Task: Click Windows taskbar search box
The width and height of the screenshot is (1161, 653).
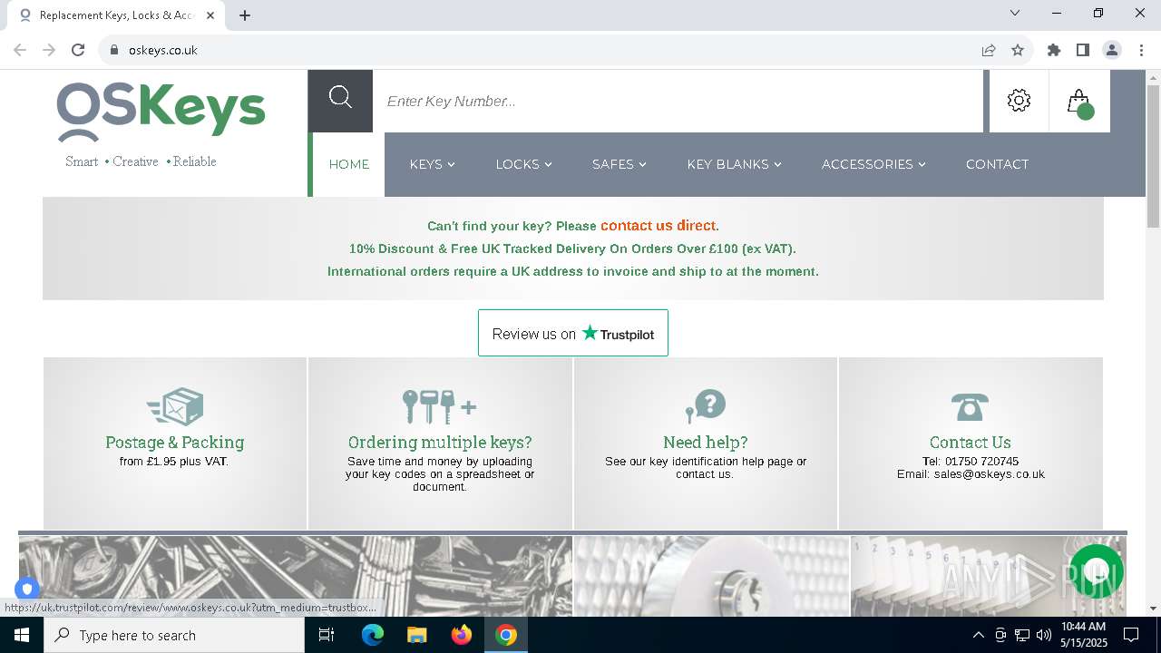Action: click(174, 635)
